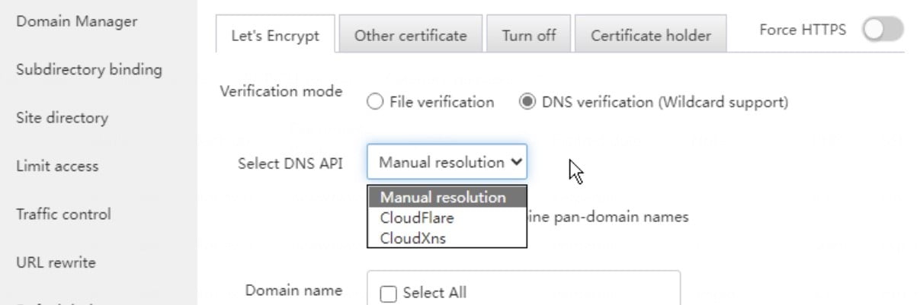Tick the Select All domain checkbox
Image resolution: width=920 pixels, height=305 pixels.
pyautogui.click(x=389, y=293)
